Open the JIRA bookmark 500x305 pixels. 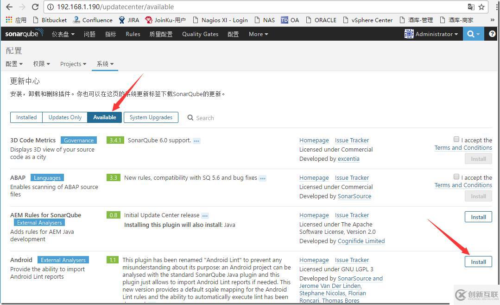coord(129,20)
